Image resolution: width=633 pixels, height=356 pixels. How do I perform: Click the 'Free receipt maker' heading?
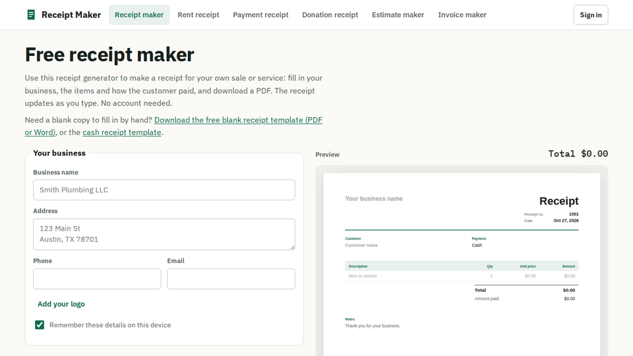click(x=109, y=55)
